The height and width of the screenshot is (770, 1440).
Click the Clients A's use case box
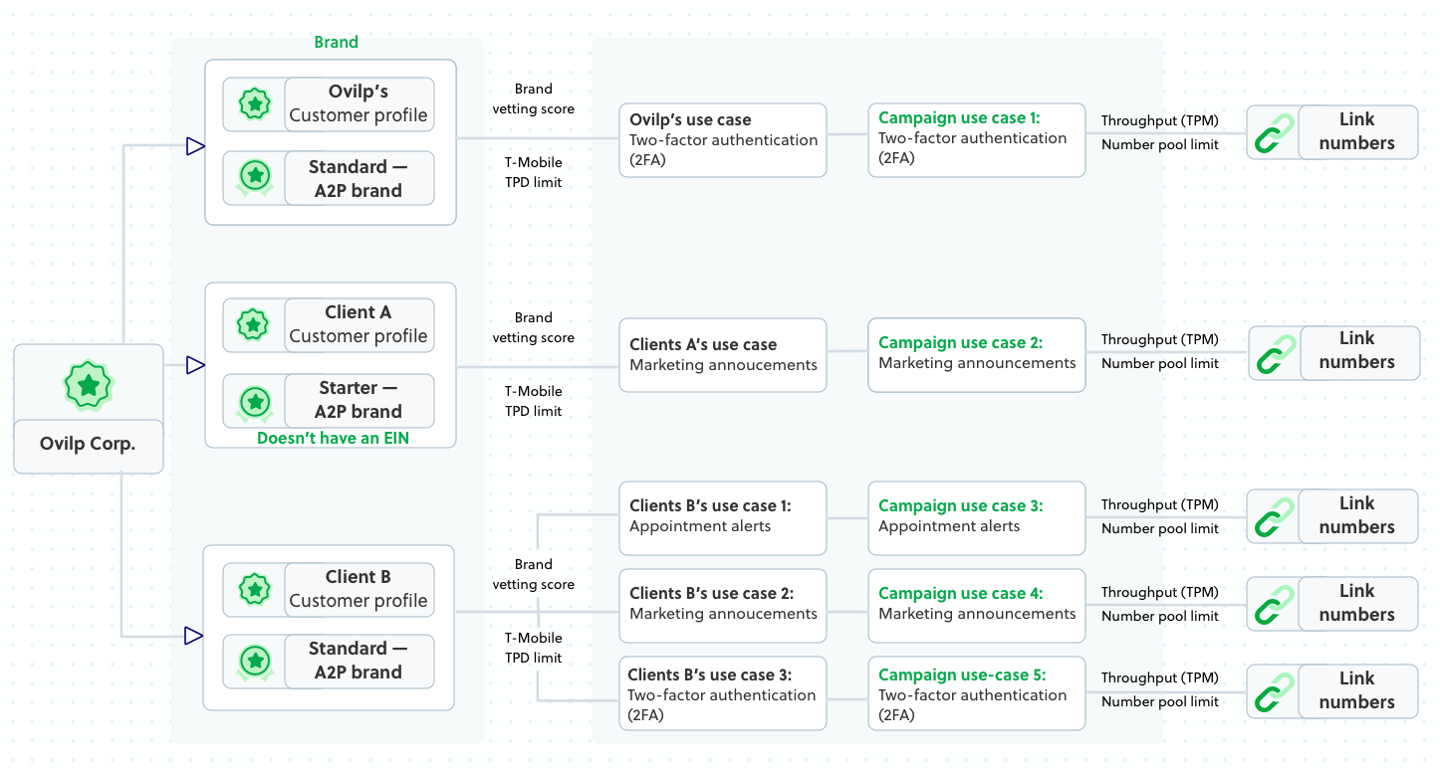click(722, 355)
